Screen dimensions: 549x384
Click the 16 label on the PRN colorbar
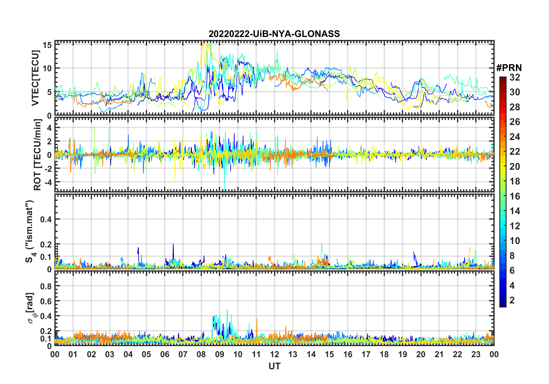coord(515,196)
